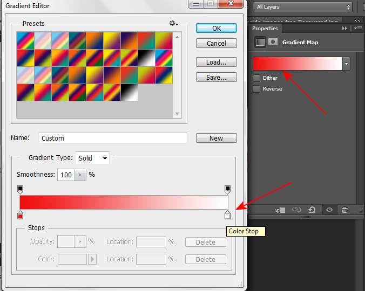Open the Properties panel flyout menu
This screenshot has height=291, width=365.
pyautogui.click(x=357, y=29)
